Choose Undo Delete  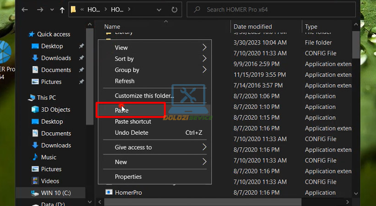coord(155,133)
